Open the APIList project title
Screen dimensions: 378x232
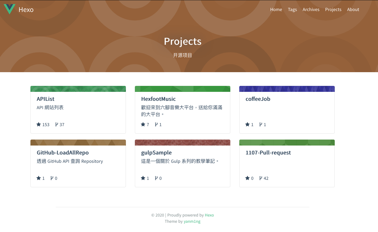pyautogui.click(x=46, y=99)
